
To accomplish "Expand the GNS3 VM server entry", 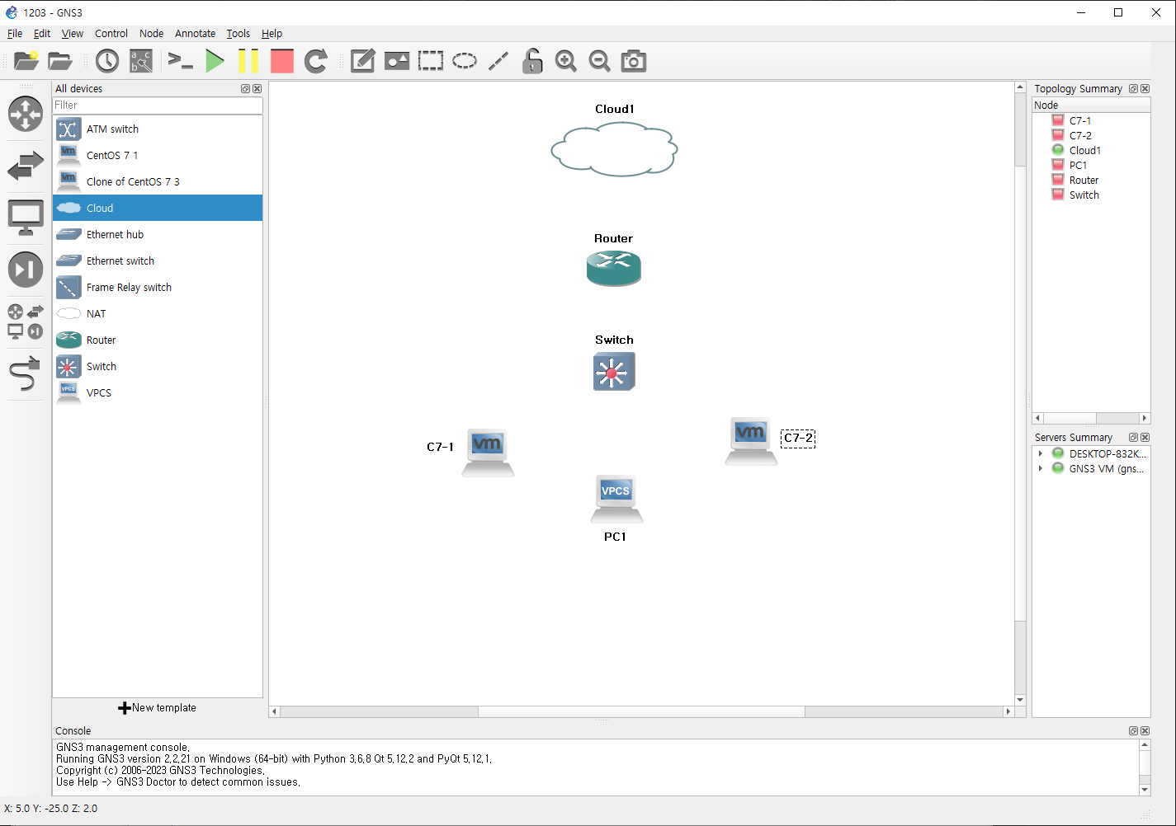I will [1041, 469].
